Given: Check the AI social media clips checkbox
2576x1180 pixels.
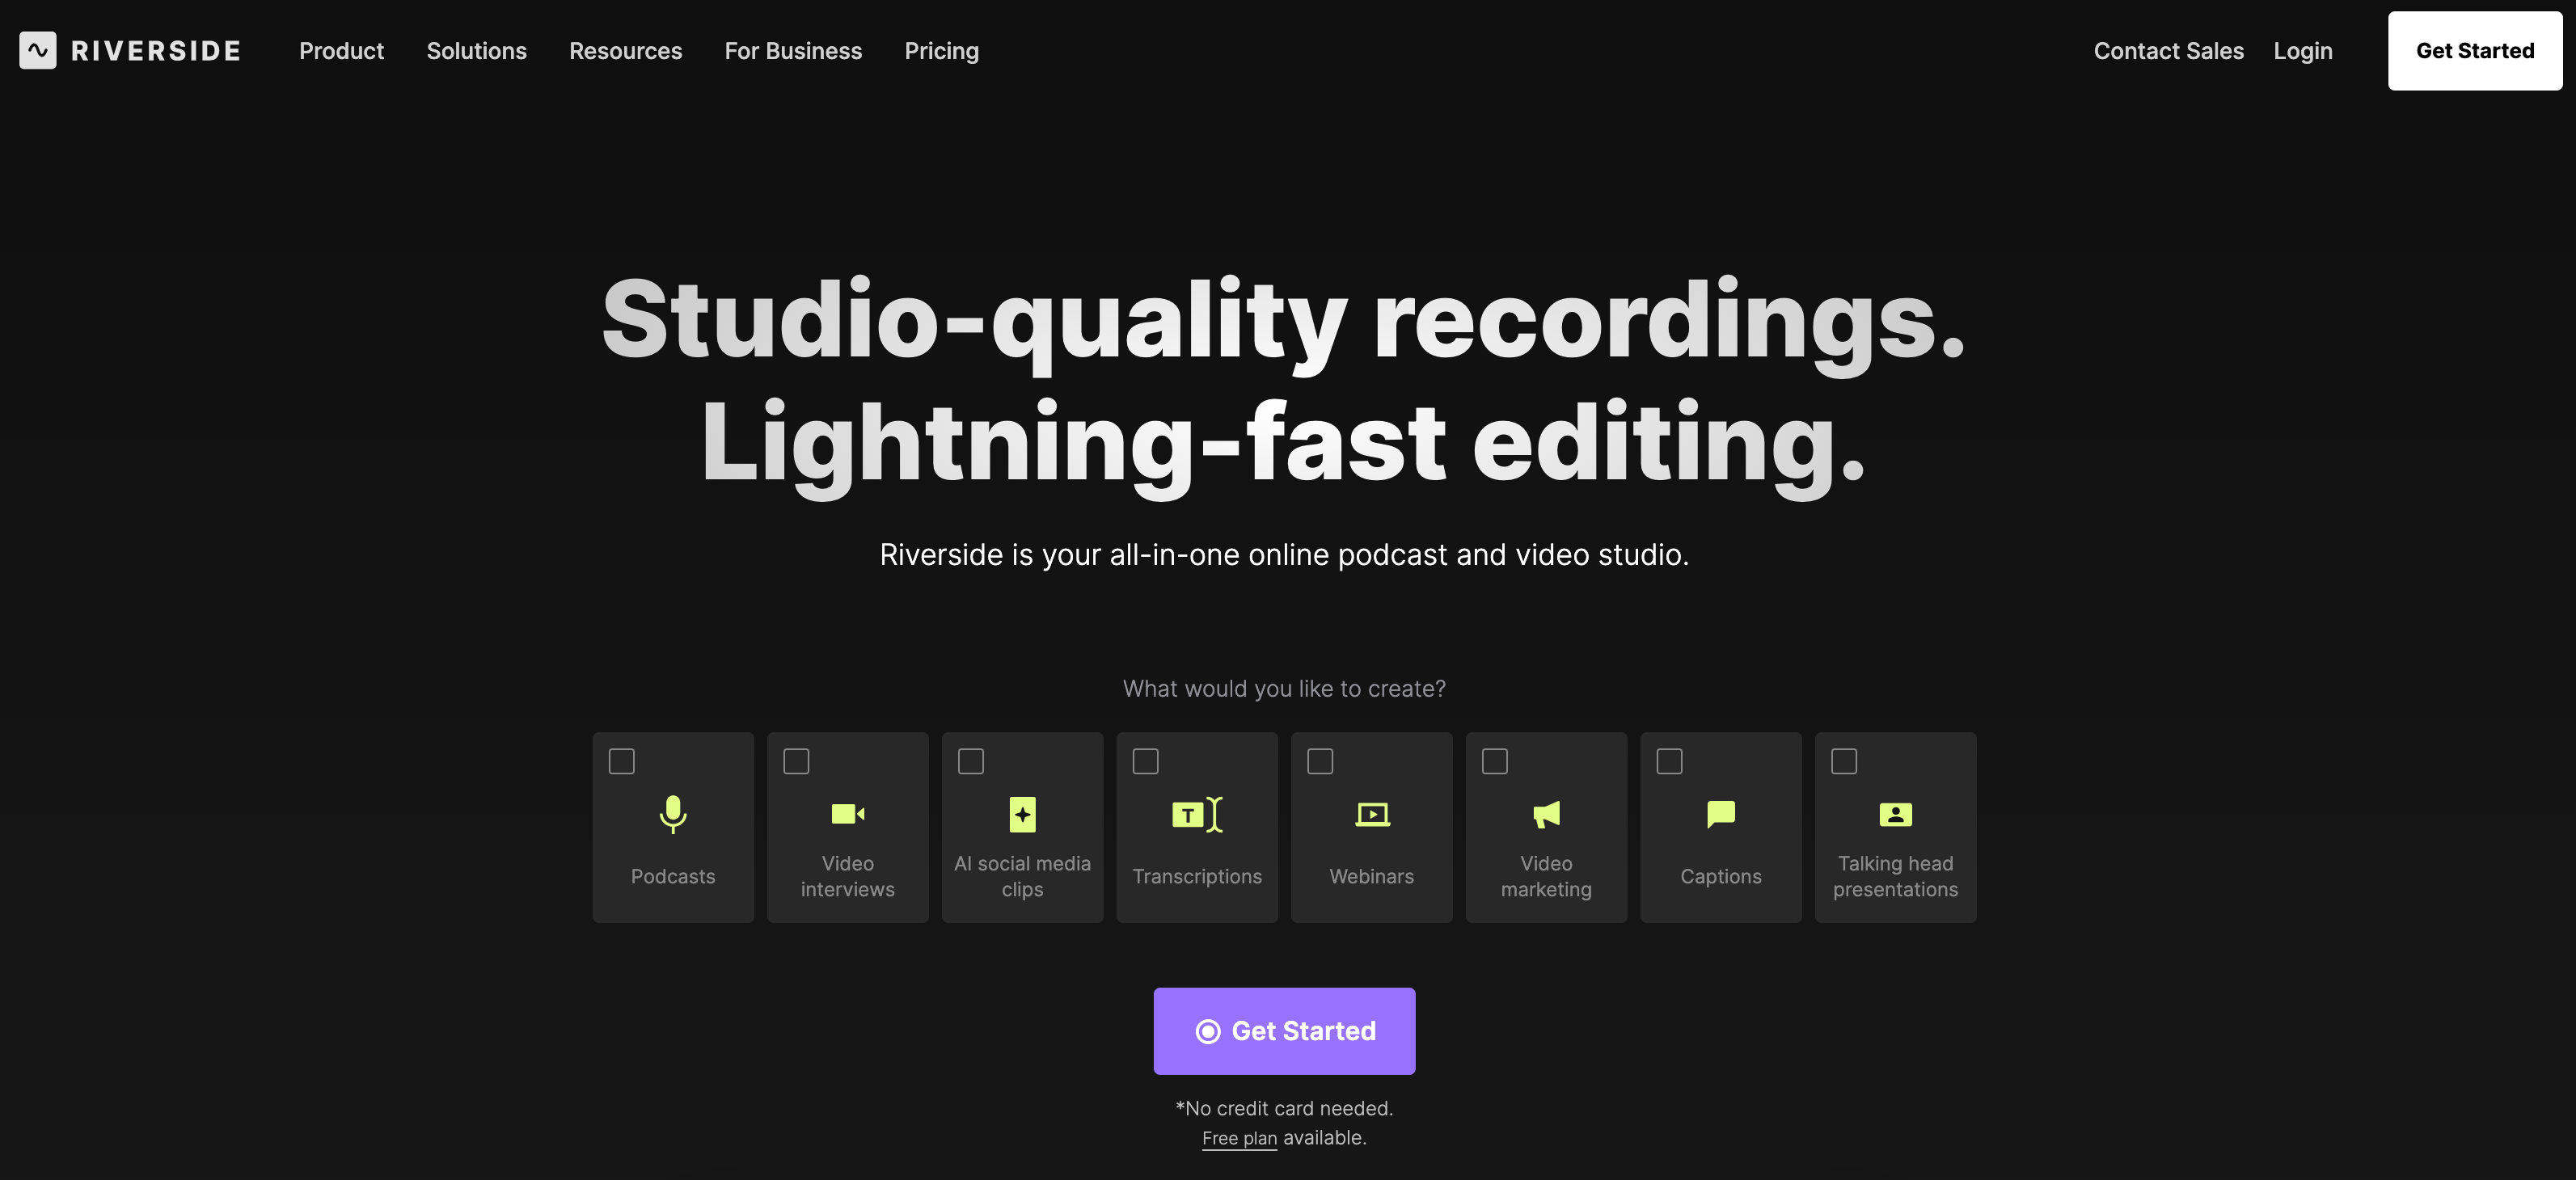Looking at the screenshot, I should coord(971,761).
